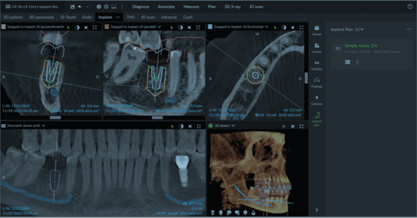Toggle contrast invert in the horizontal view
Image resolution: width=417 pixels, height=218 pixels.
point(283,27)
